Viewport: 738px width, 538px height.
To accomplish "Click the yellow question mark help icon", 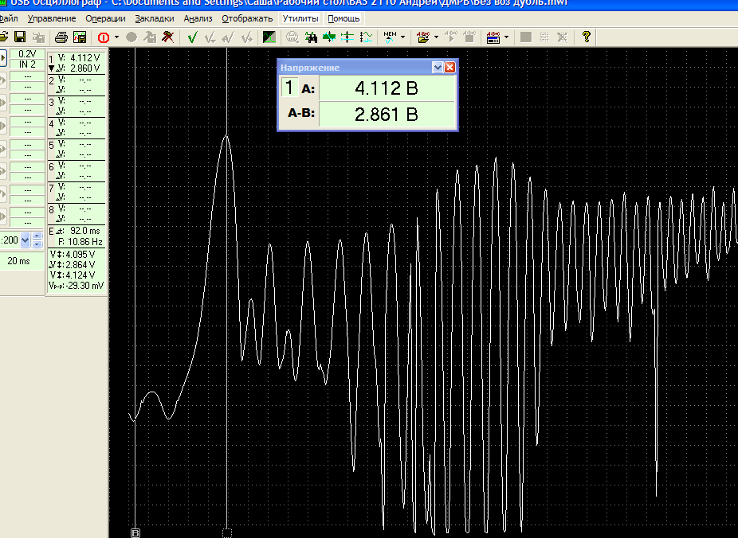I will click(x=586, y=37).
